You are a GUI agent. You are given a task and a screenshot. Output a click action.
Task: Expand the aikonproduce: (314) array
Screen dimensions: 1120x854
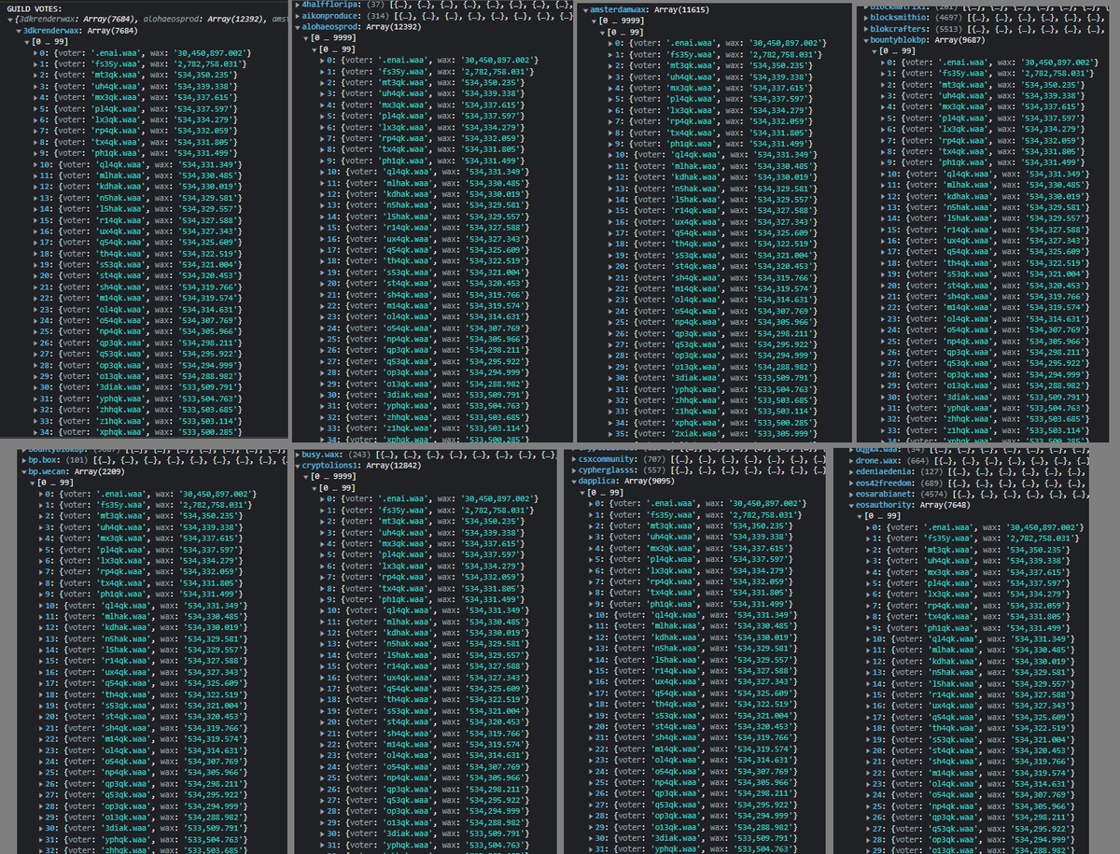point(297,16)
